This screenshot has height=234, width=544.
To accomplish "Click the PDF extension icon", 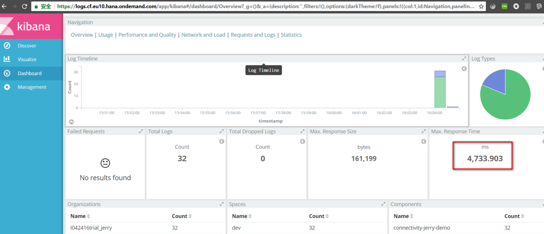I will pos(528,7).
